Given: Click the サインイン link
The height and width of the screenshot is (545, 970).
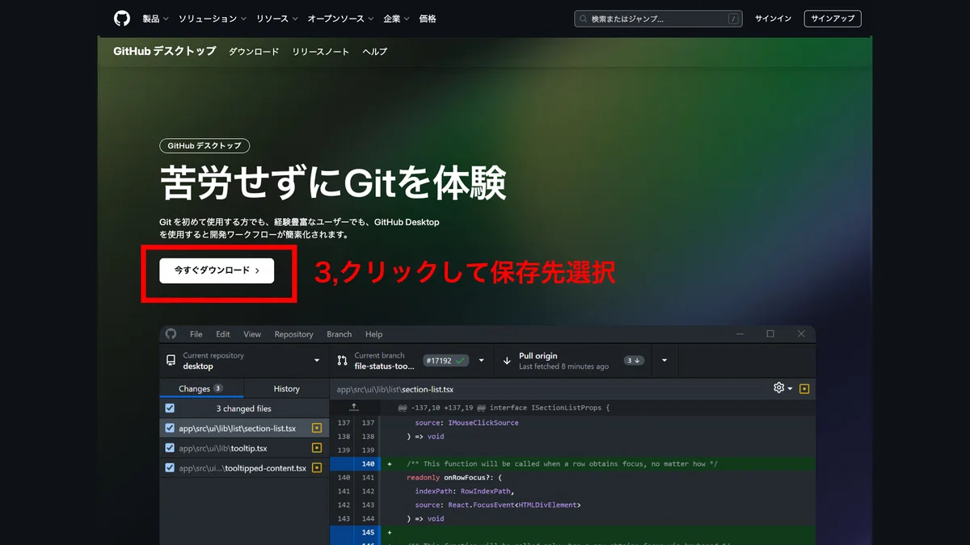Looking at the screenshot, I should click(x=773, y=19).
